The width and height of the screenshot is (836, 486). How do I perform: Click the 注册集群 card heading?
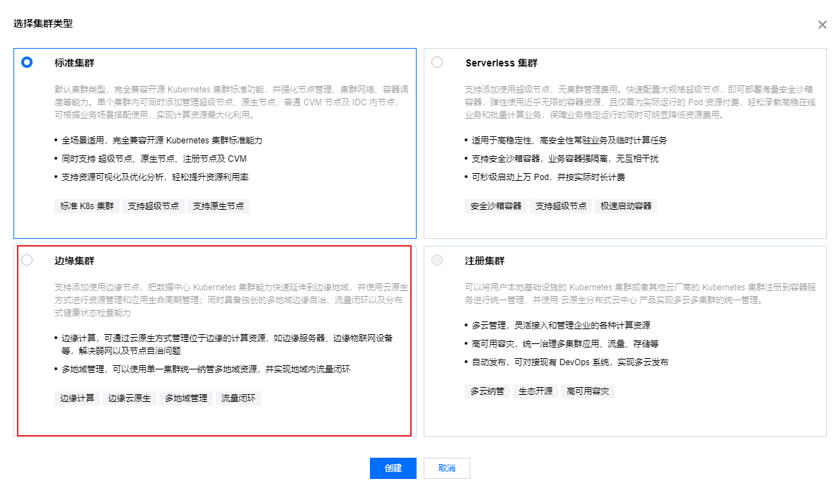484,261
